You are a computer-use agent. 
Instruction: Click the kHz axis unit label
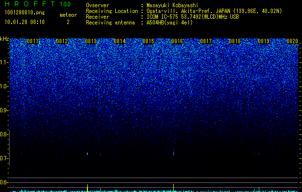(x=4, y=39)
